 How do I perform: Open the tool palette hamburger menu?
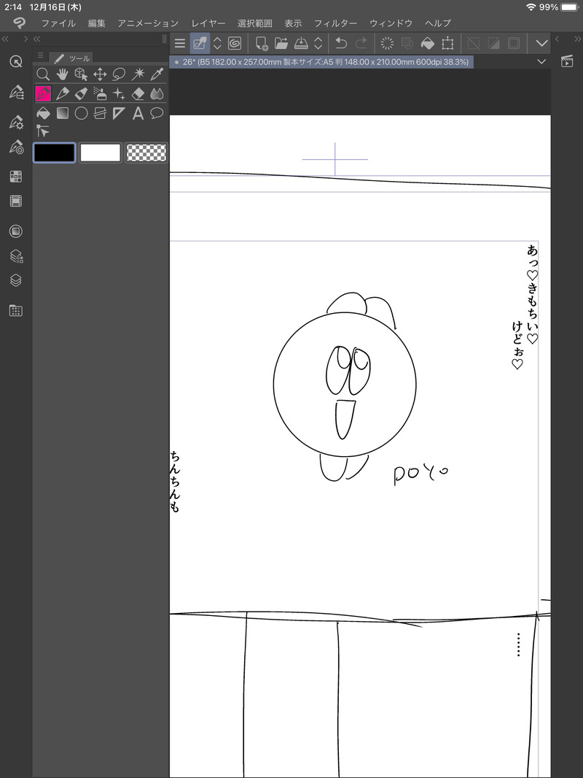coord(41,55)
